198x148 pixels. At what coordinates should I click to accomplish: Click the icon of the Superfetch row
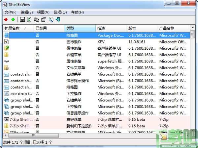tap(6, 61)
